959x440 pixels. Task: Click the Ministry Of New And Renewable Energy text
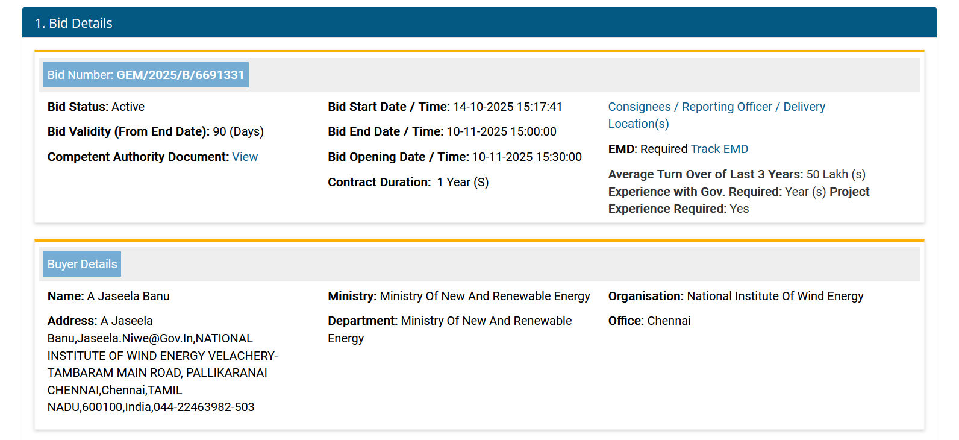tap(484, 296)
